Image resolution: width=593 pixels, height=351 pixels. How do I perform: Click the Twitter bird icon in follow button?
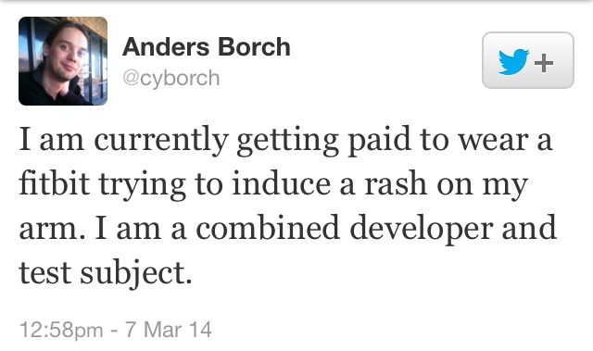[513, 62]
